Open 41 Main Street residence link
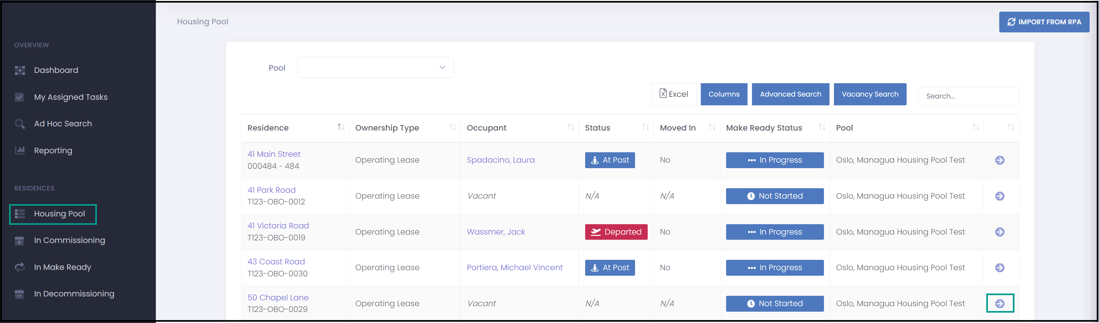 [x=274, y=154]
